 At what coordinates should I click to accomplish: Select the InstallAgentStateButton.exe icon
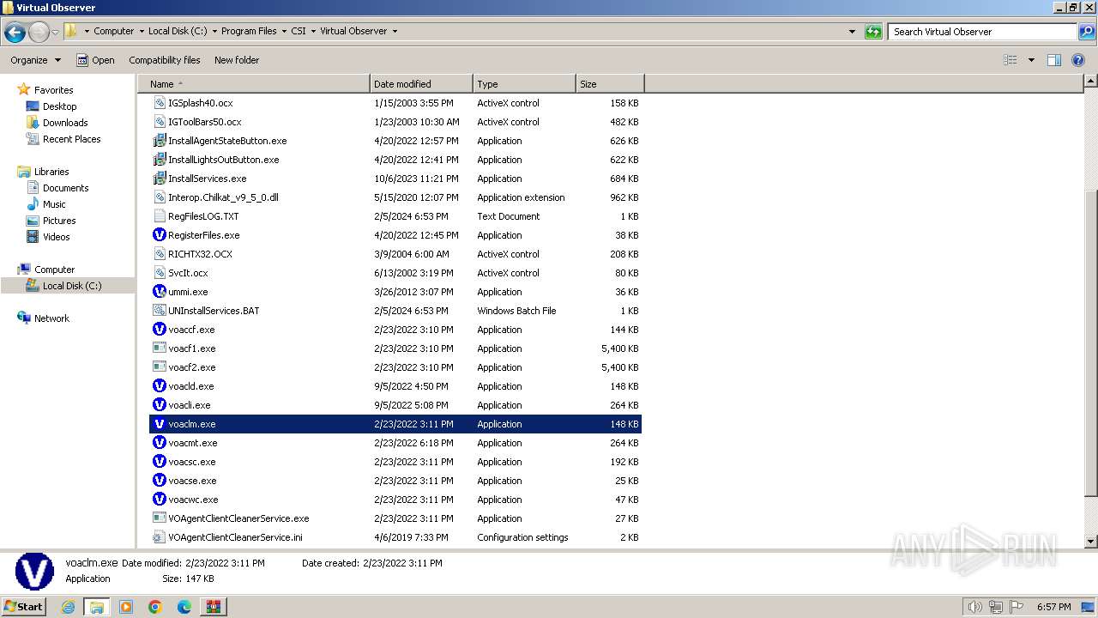(159, 141)
